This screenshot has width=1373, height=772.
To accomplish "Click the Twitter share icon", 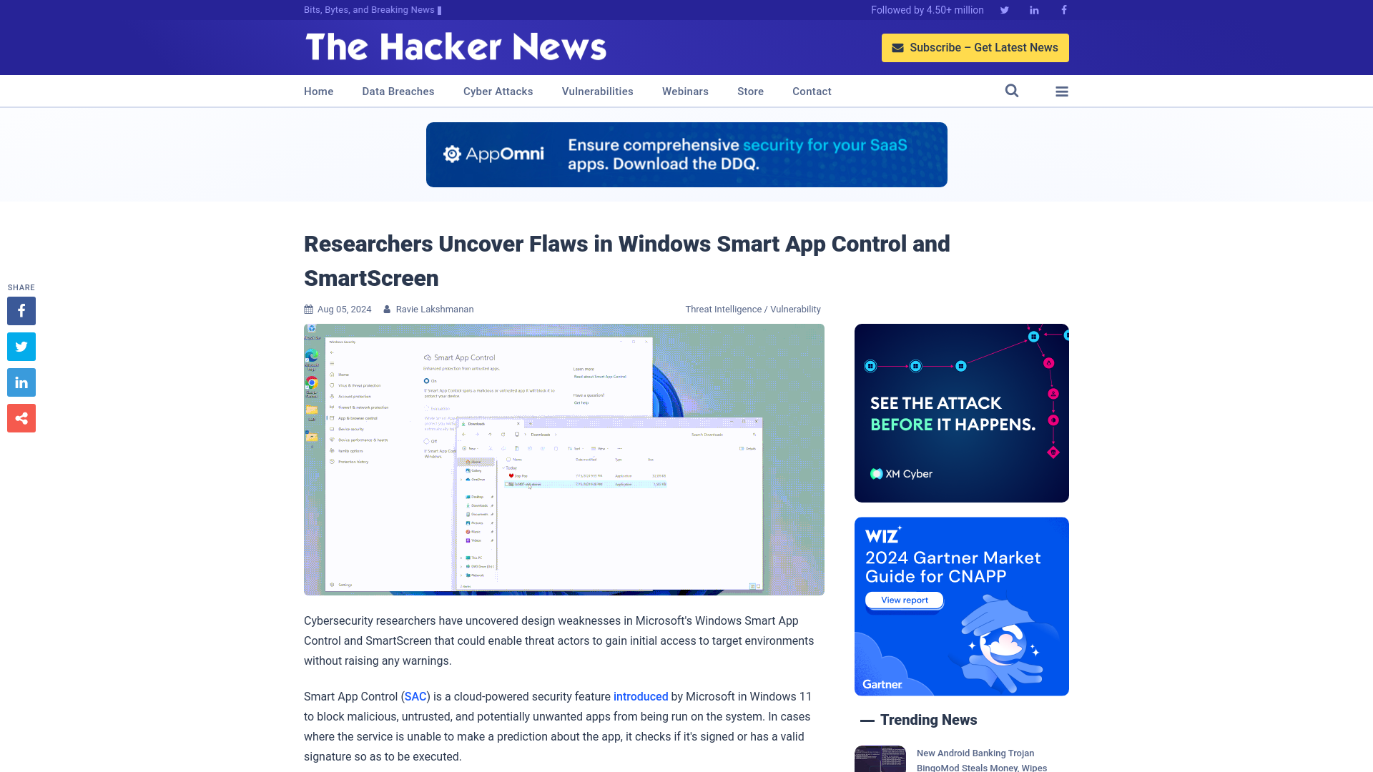I will 21,346.
